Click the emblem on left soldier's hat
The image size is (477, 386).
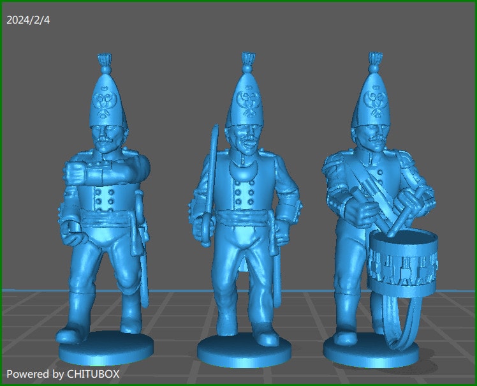click(103, 100)
